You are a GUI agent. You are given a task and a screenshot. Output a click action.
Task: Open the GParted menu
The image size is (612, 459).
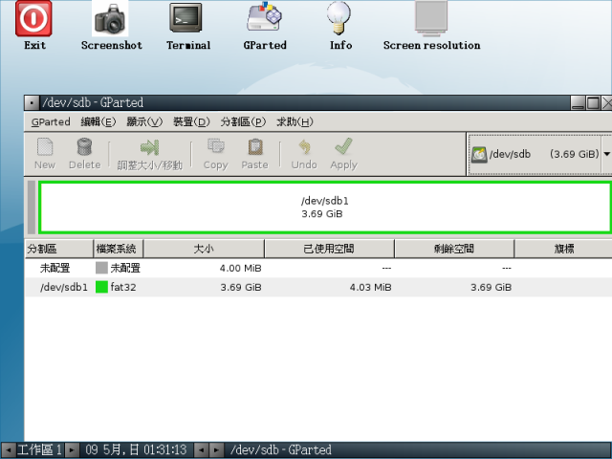tap(51, 122)
